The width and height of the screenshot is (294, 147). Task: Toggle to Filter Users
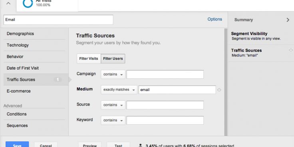coord(113,59)
